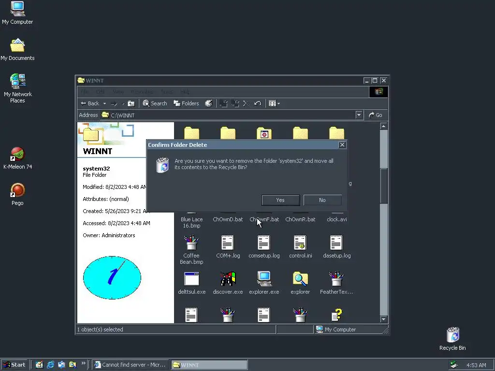Click the 4:53 AM taskbar clock
This screenshot has width=495, height=371.
[x=476, y=365]
